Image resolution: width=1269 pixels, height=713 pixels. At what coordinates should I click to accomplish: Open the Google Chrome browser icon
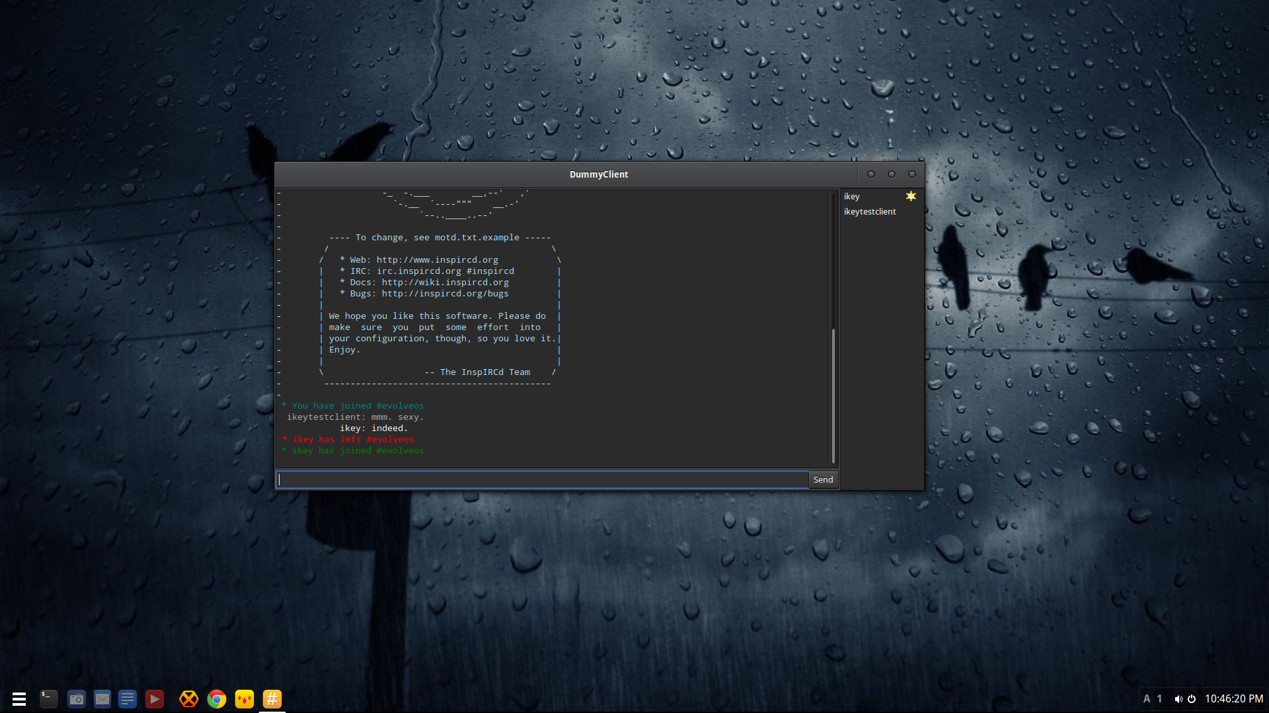[217, 698]
